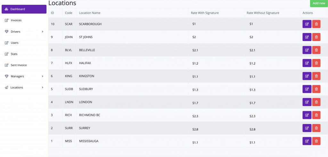This screenshot has height=157, width=328.
Task: Click the Add new button
Action: point(319,3)
